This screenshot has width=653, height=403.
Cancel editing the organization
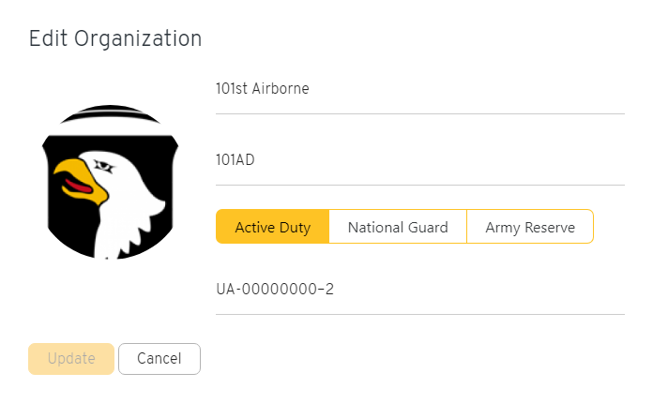click(159, 359)
